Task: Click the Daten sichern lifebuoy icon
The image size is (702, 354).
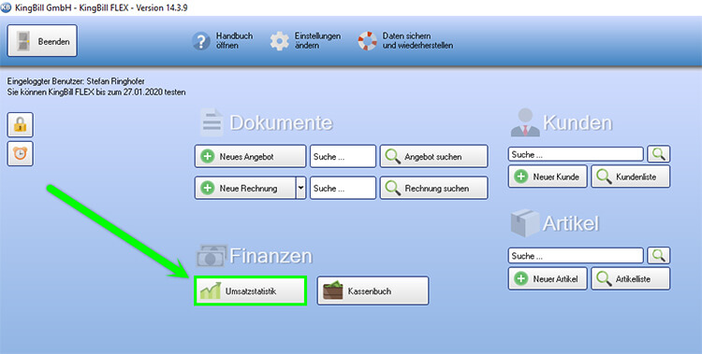Action: pos(368,41)
